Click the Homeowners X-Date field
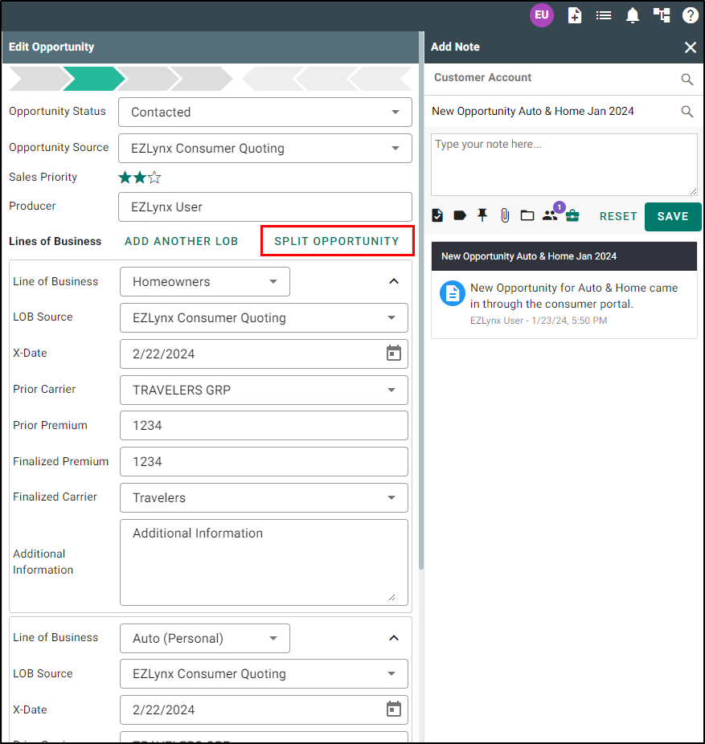Viewport: 705px width, 744px height. coord(264,354)
